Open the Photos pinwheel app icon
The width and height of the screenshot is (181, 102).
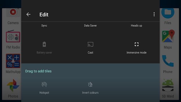pyautogui.click(x=13, y=85)
